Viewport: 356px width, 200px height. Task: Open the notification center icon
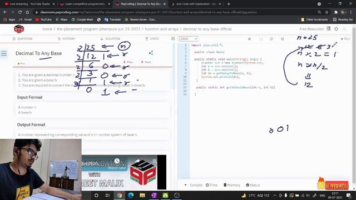pos(349,195)
